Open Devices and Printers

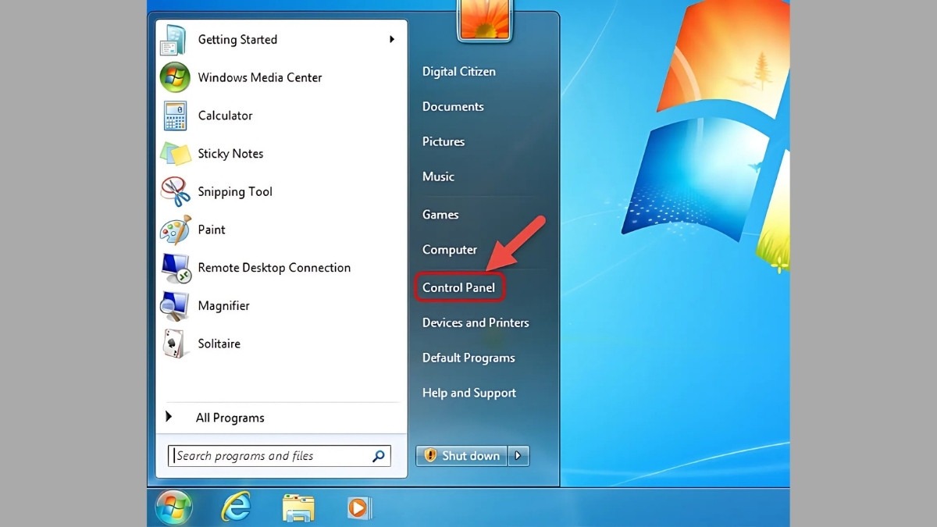[476, 322]
